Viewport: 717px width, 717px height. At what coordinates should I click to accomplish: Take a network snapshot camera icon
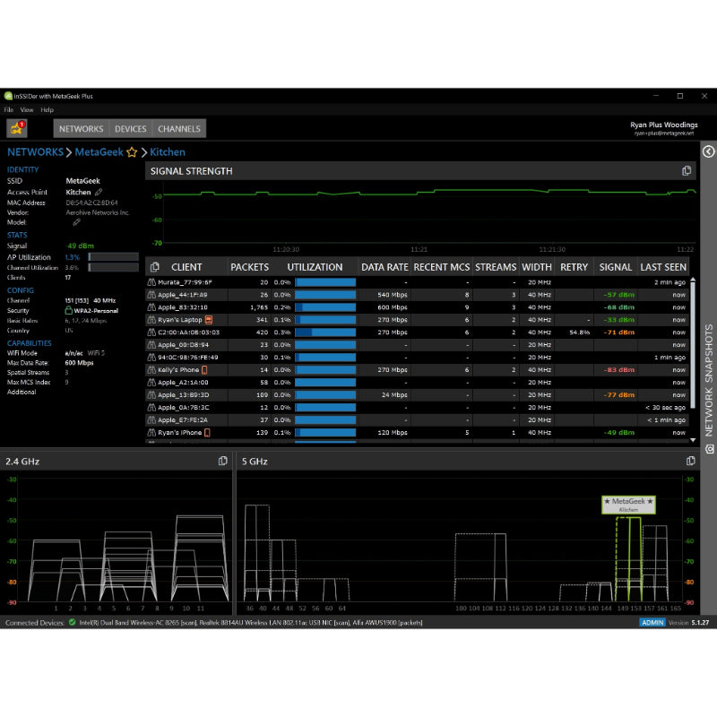click(709, 449)
